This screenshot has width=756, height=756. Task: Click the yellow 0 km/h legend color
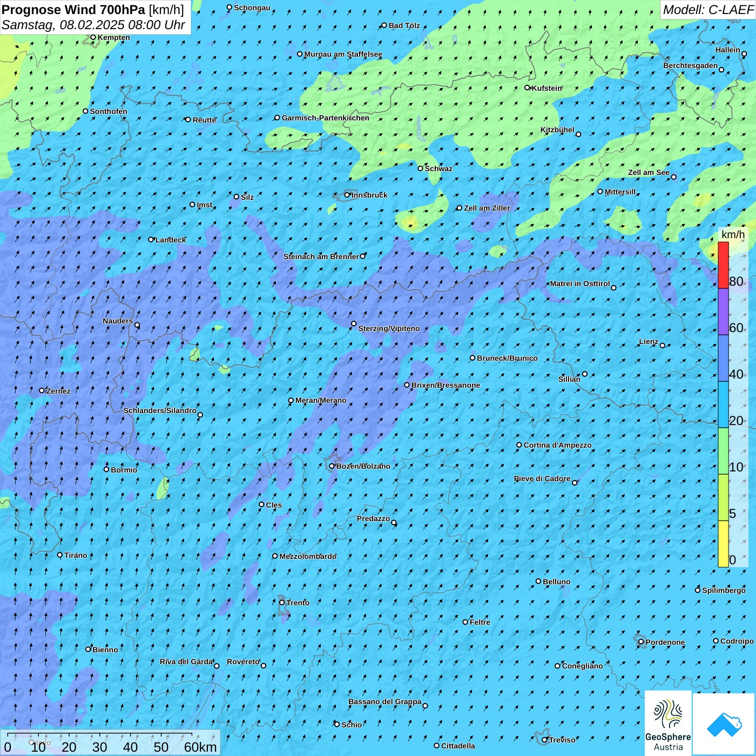(723, 544)
